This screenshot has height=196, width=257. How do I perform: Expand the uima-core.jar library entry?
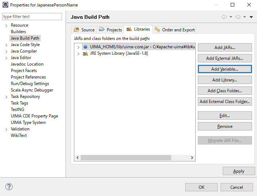pyautogui.click(x=78, y=47)
